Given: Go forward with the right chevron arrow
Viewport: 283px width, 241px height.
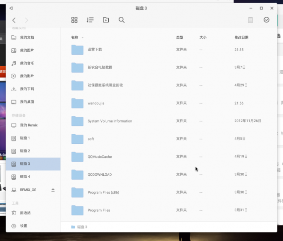Looking at the screenshot, I should pyautogui.click(x=26, y=20).
